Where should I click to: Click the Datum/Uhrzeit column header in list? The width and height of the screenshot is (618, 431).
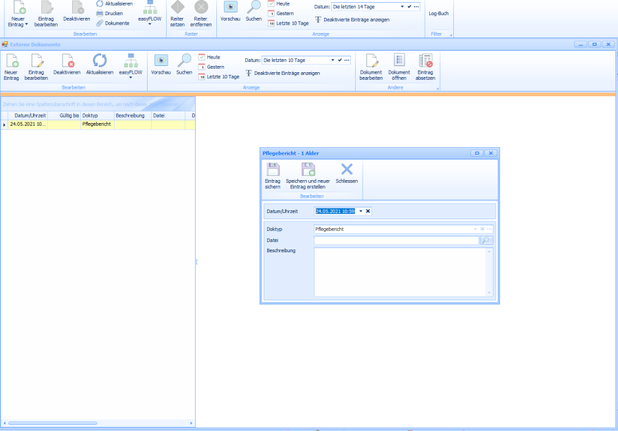click(30, 115)
